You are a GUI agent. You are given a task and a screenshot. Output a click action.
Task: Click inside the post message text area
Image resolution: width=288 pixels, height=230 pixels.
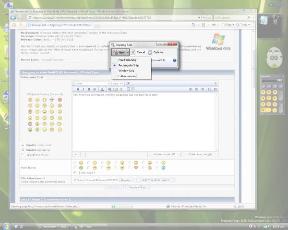[x=144, y=122]
